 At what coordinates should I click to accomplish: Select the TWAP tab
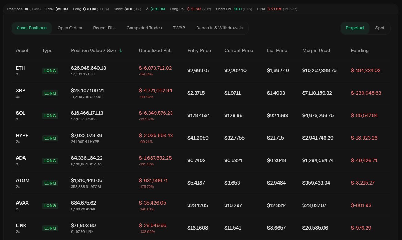point(179,28)
